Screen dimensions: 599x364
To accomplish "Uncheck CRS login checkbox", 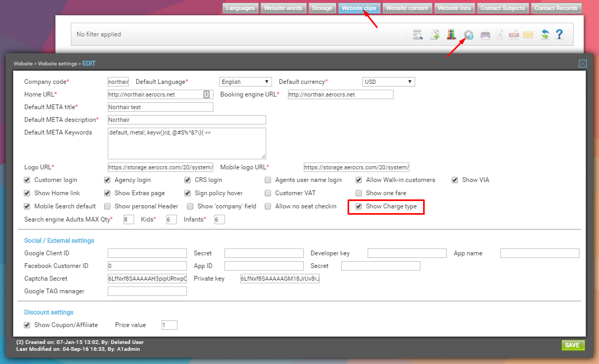I will coord(188,180).
